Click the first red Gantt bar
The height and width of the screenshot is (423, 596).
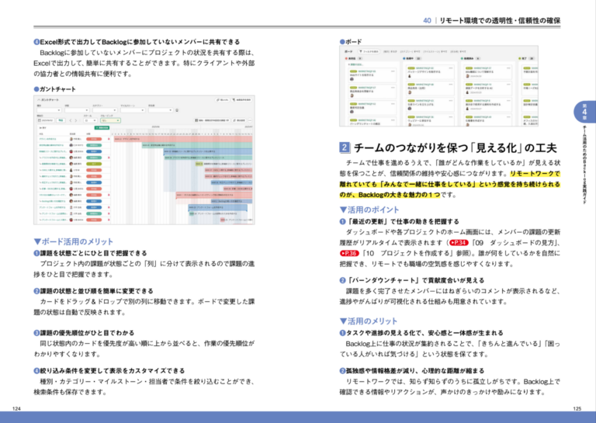coord(183,139)
